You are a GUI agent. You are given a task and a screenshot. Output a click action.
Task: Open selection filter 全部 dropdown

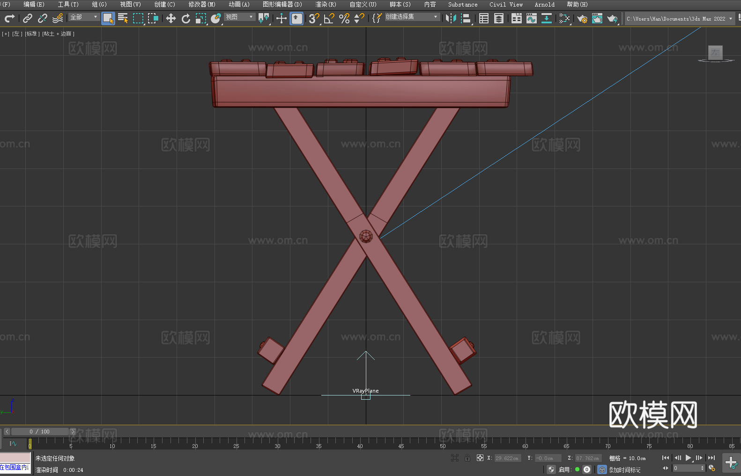pos(84,17)
